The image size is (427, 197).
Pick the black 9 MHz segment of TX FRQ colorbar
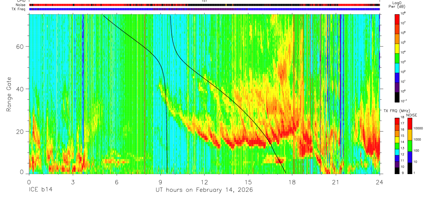[397, 171]
